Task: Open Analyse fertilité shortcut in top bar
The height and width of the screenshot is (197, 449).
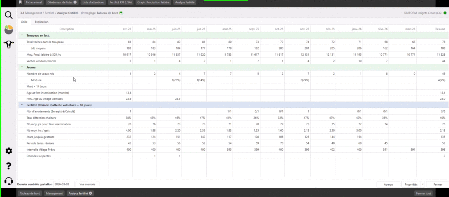Action: [x=185, y=2]
